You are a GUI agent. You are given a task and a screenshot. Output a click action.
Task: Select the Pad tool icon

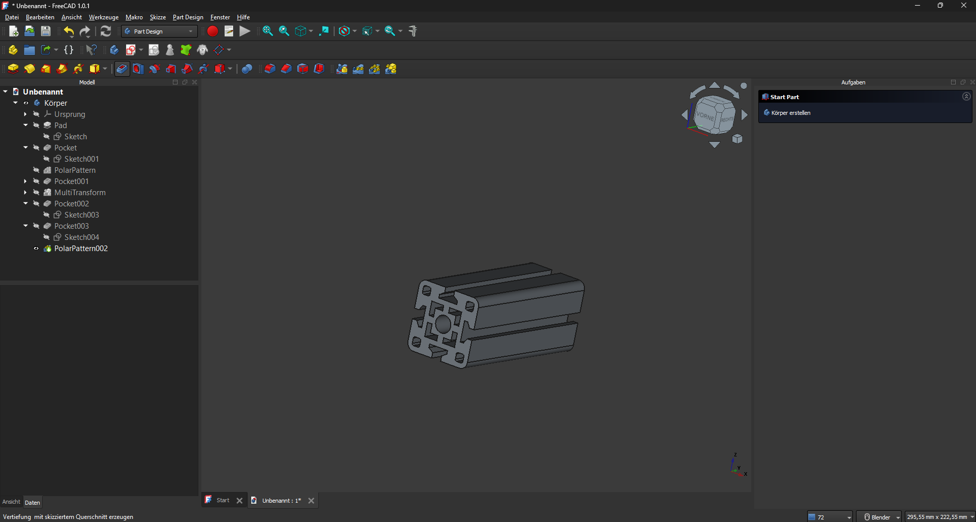pos(13,69)
